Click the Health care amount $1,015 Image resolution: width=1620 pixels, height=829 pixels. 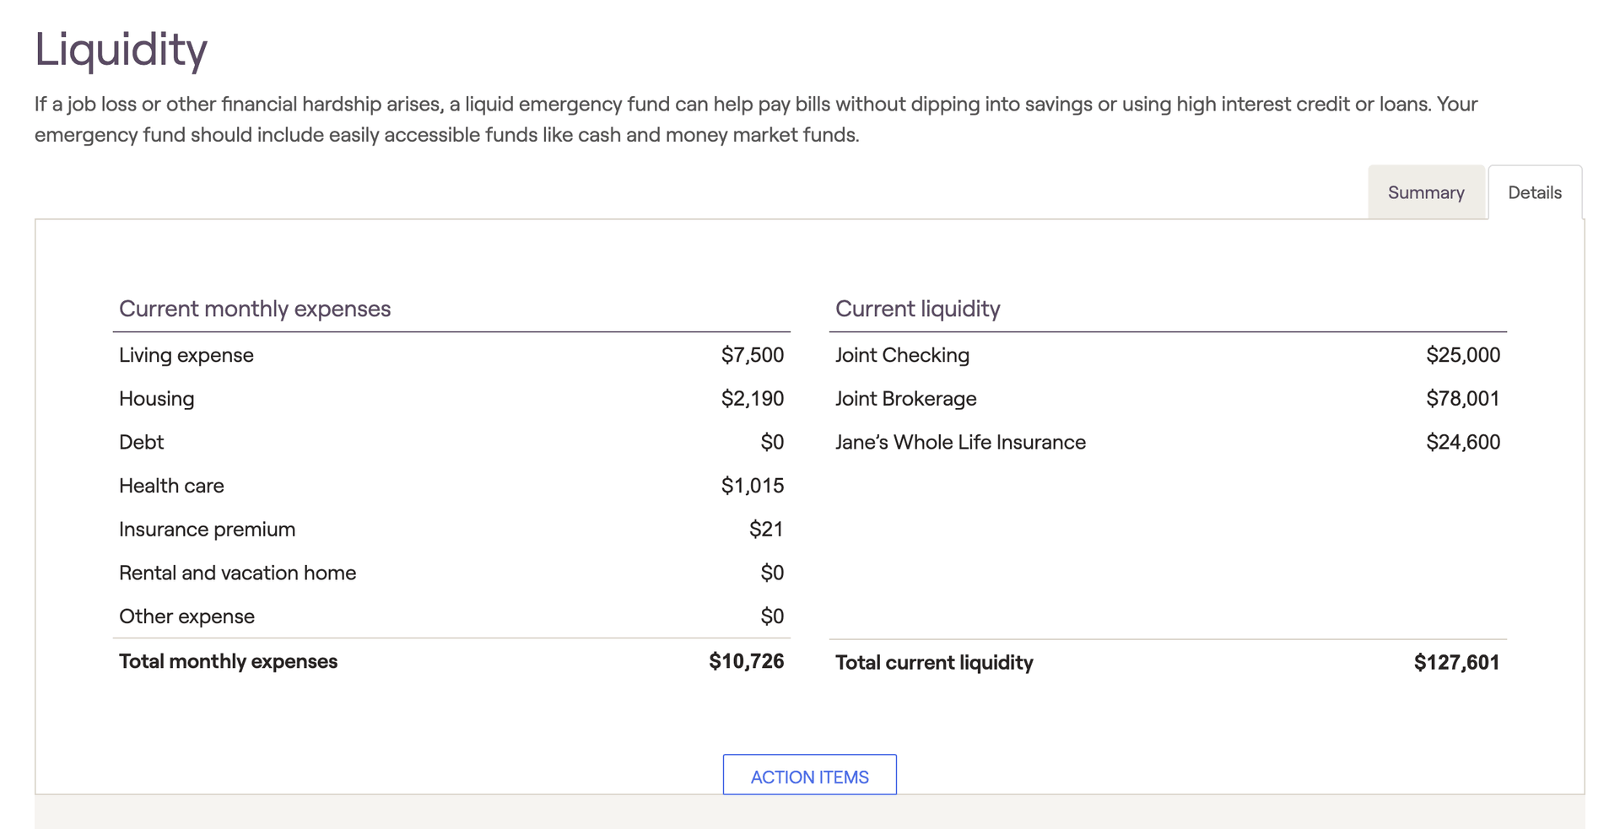click(752, 486)
